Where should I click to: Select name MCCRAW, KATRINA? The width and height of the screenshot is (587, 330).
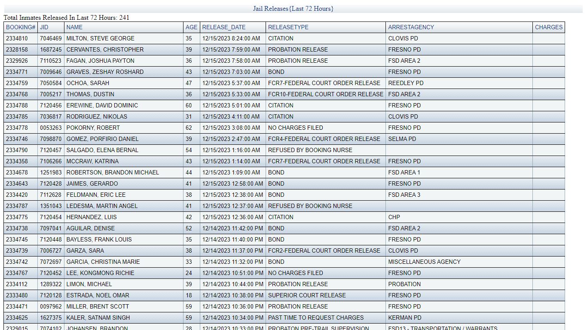point(92,161)
